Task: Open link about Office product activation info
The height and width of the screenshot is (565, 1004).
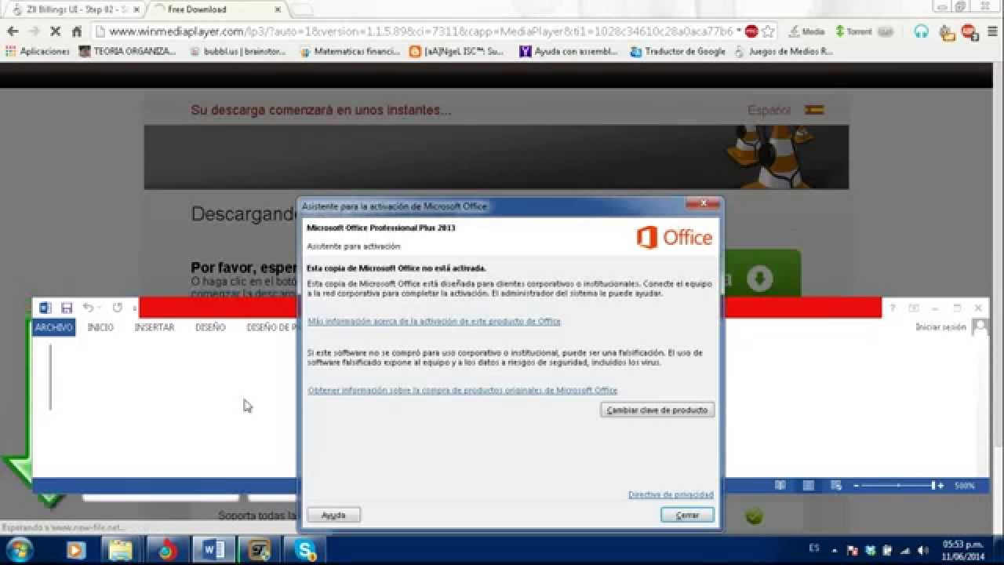Action: [434, 321]
